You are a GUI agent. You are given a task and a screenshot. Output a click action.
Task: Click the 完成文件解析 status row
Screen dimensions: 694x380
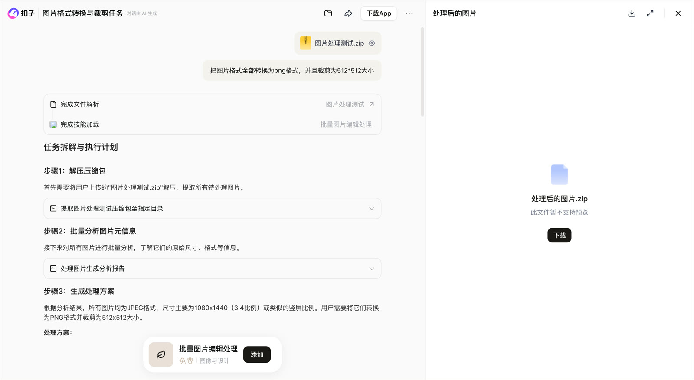tap(213, 104)
